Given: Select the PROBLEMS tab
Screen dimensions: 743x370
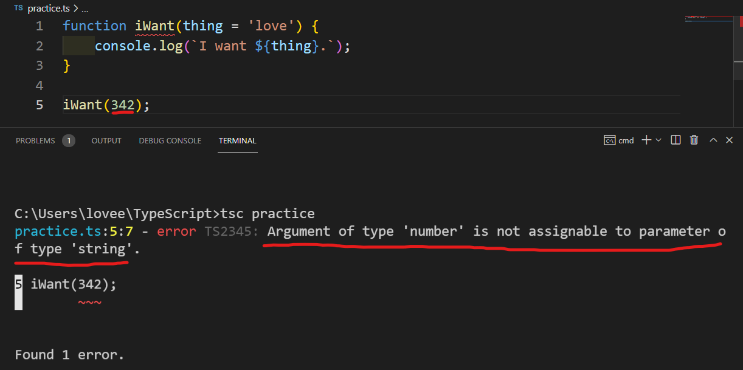Looking at the screenshot, I should (x=35, y=140).
